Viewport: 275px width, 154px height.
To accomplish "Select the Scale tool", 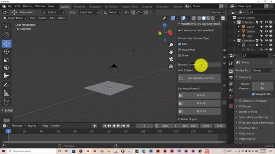I will click(6, 60).
